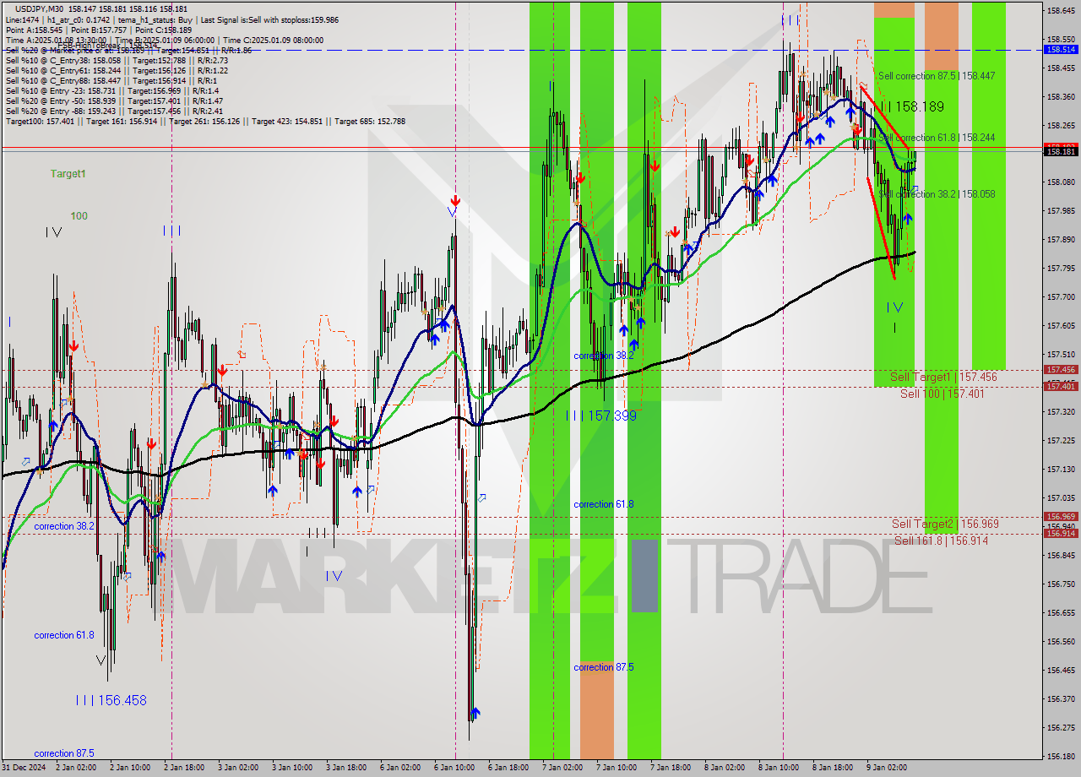Click the '31 Dec 2024' time axis label
This screenshot has width=1081, height=777.
(24, 768)
